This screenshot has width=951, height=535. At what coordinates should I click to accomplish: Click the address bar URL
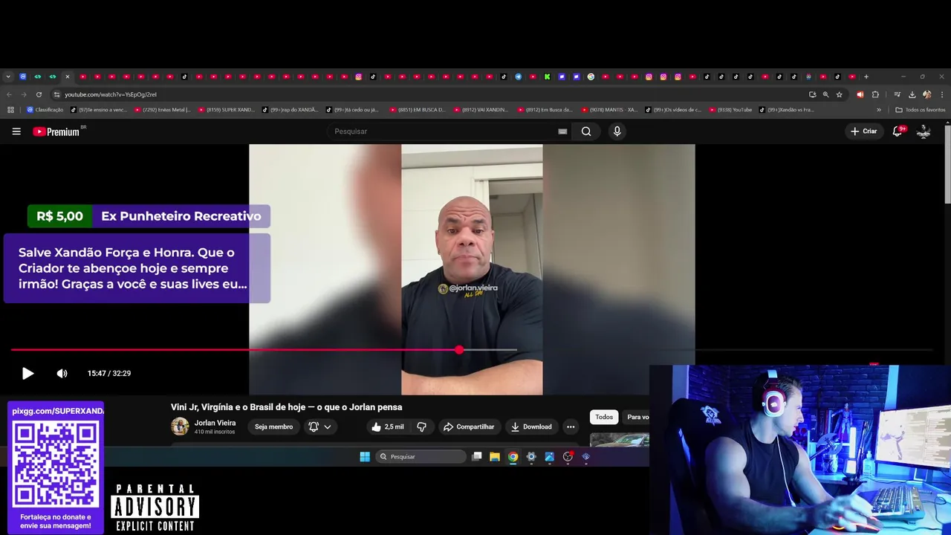pyautogui.click(x=111, y=94)
